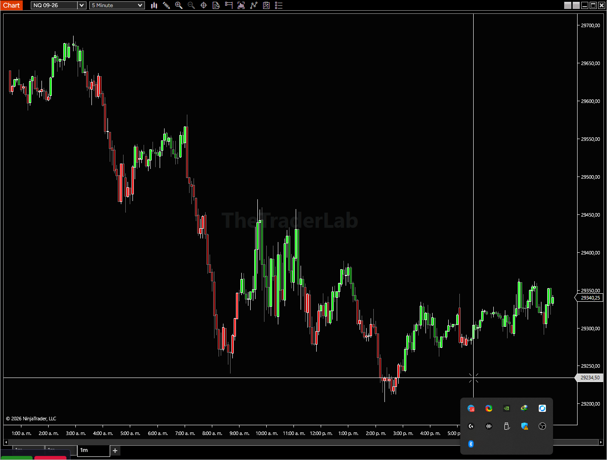Open the multicolor swirl tray icon

pos(489,408)
